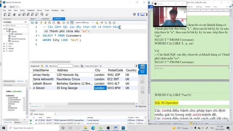
Task: Sort by the PostalCode column header
Action: click(x=115, y=70)
